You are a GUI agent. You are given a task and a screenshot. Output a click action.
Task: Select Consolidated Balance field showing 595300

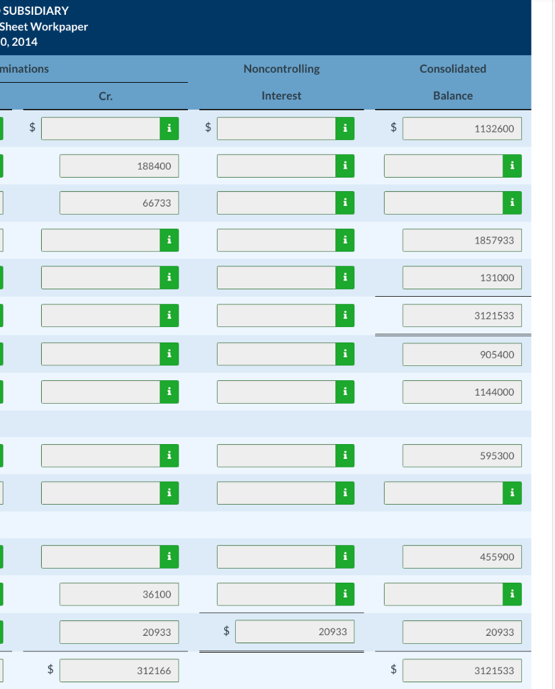pyautogui.click(x=462, y=456)
